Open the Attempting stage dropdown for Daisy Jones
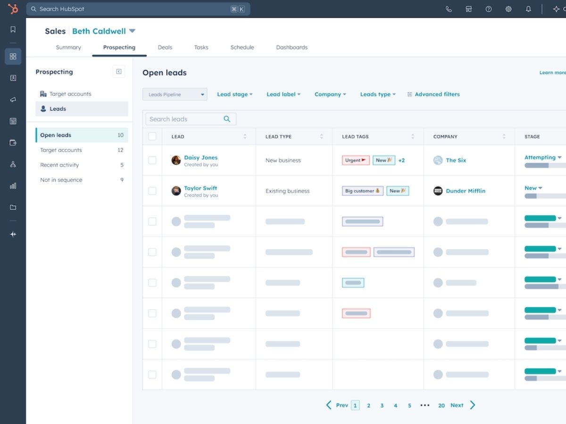The height and width of the screenshot is (424, 566). coord(543,157)
